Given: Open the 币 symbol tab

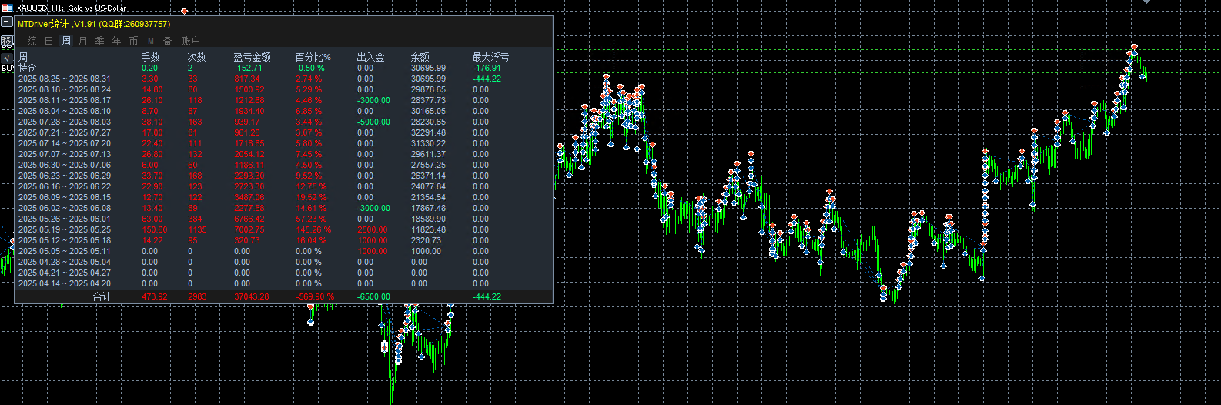Looking at the screenshot, I should click(134, 41).
